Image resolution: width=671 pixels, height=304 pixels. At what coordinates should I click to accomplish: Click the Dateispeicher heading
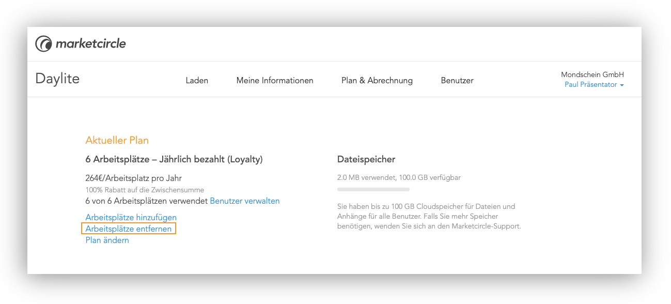click(x=366, y=160)
